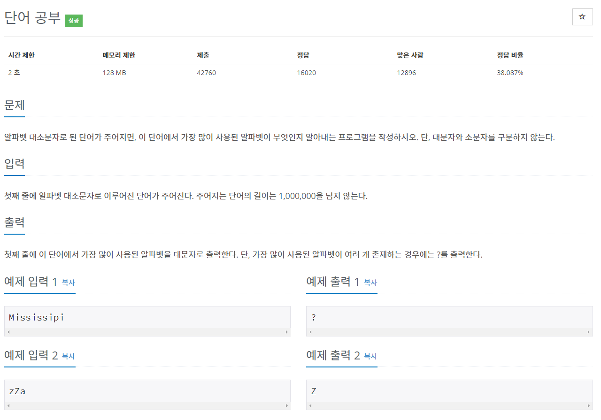Click right scroll arrow under ? output box
The height and width of the screenshot is (420, 601).
pos(589,332)
